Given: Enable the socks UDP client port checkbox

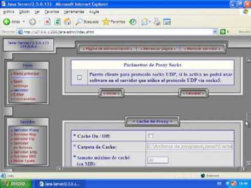Looking at the screenshot, I should coord(79,77).
